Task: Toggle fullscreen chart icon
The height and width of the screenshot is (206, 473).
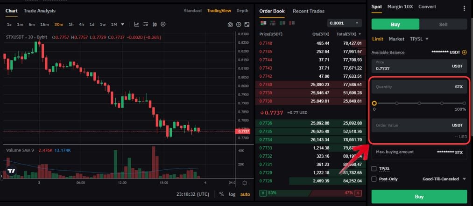Action: tap(247, 25)
